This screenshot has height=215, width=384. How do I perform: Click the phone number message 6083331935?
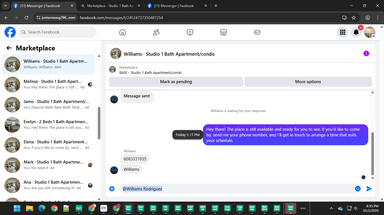[135, 159]
